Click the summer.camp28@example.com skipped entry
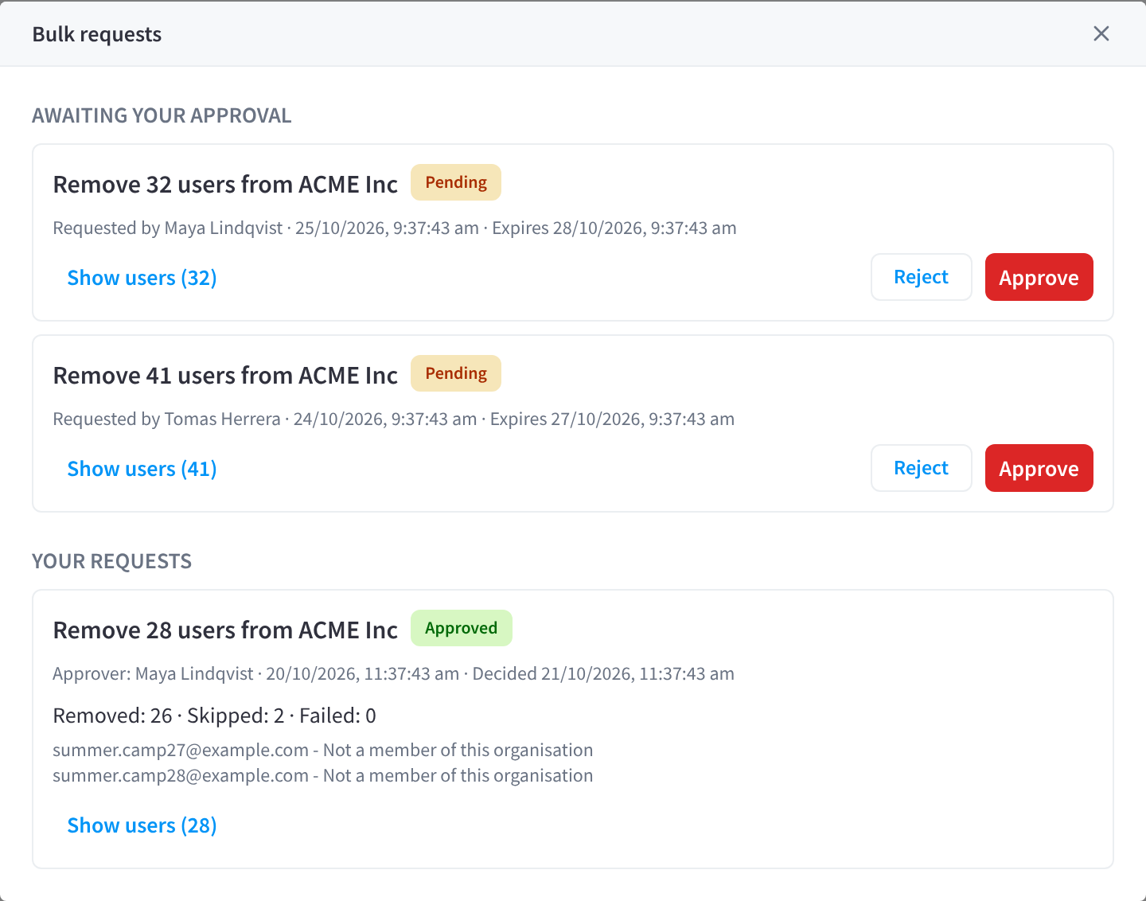The image size is (1146, 901). (x=322, y=775)
